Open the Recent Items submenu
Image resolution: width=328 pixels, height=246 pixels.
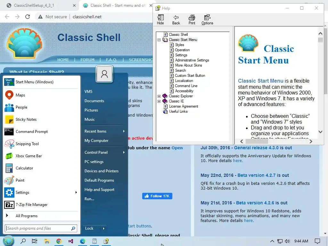[x=104, y=131]
